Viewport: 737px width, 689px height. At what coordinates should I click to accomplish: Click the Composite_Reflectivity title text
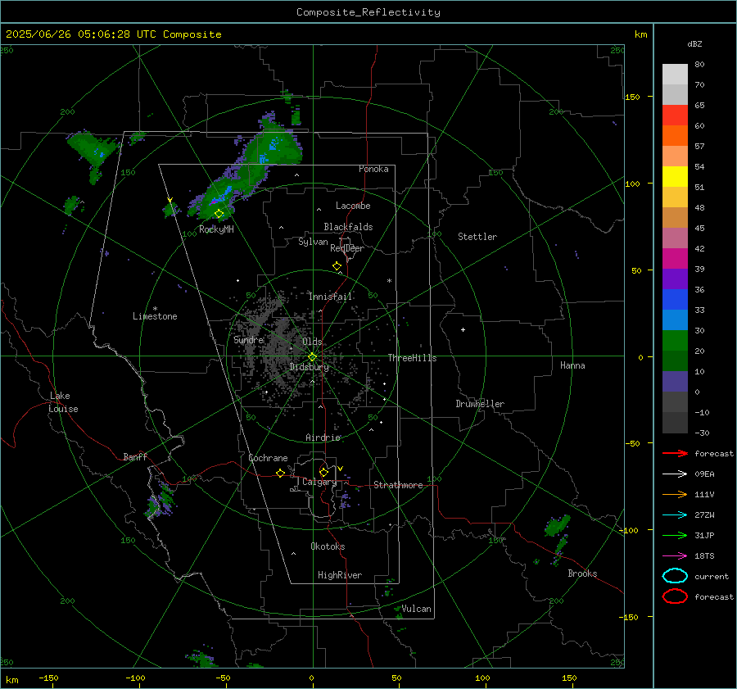[x=368, y=12]
